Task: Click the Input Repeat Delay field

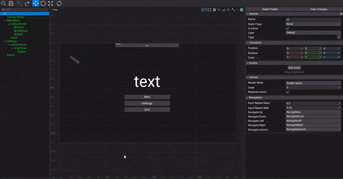Action: pos(312,103)
